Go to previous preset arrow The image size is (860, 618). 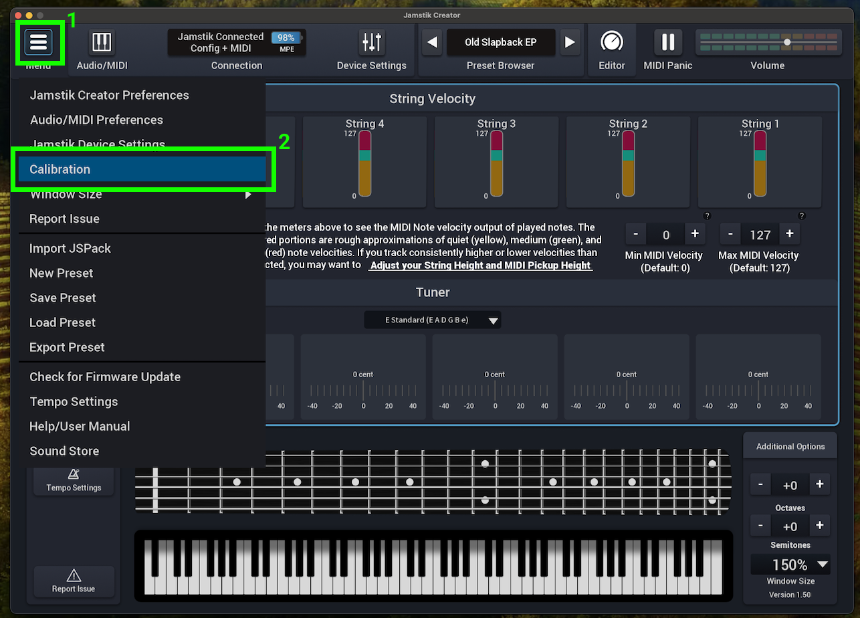pos(433,42)
